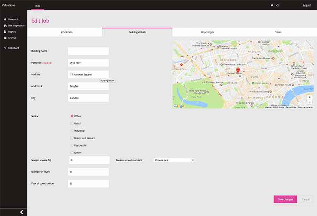317x216 pixels.
Task: Open the Jobs tab in the top bar
Action: tap(38, 6)
